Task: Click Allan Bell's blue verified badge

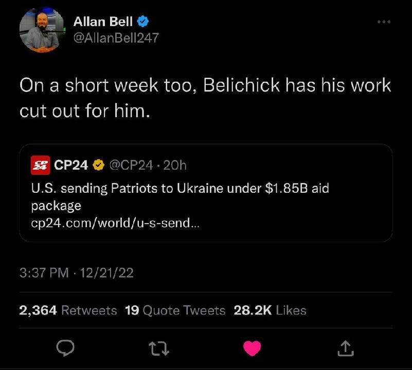Action: pyautogui.click(x=145, y=22)
